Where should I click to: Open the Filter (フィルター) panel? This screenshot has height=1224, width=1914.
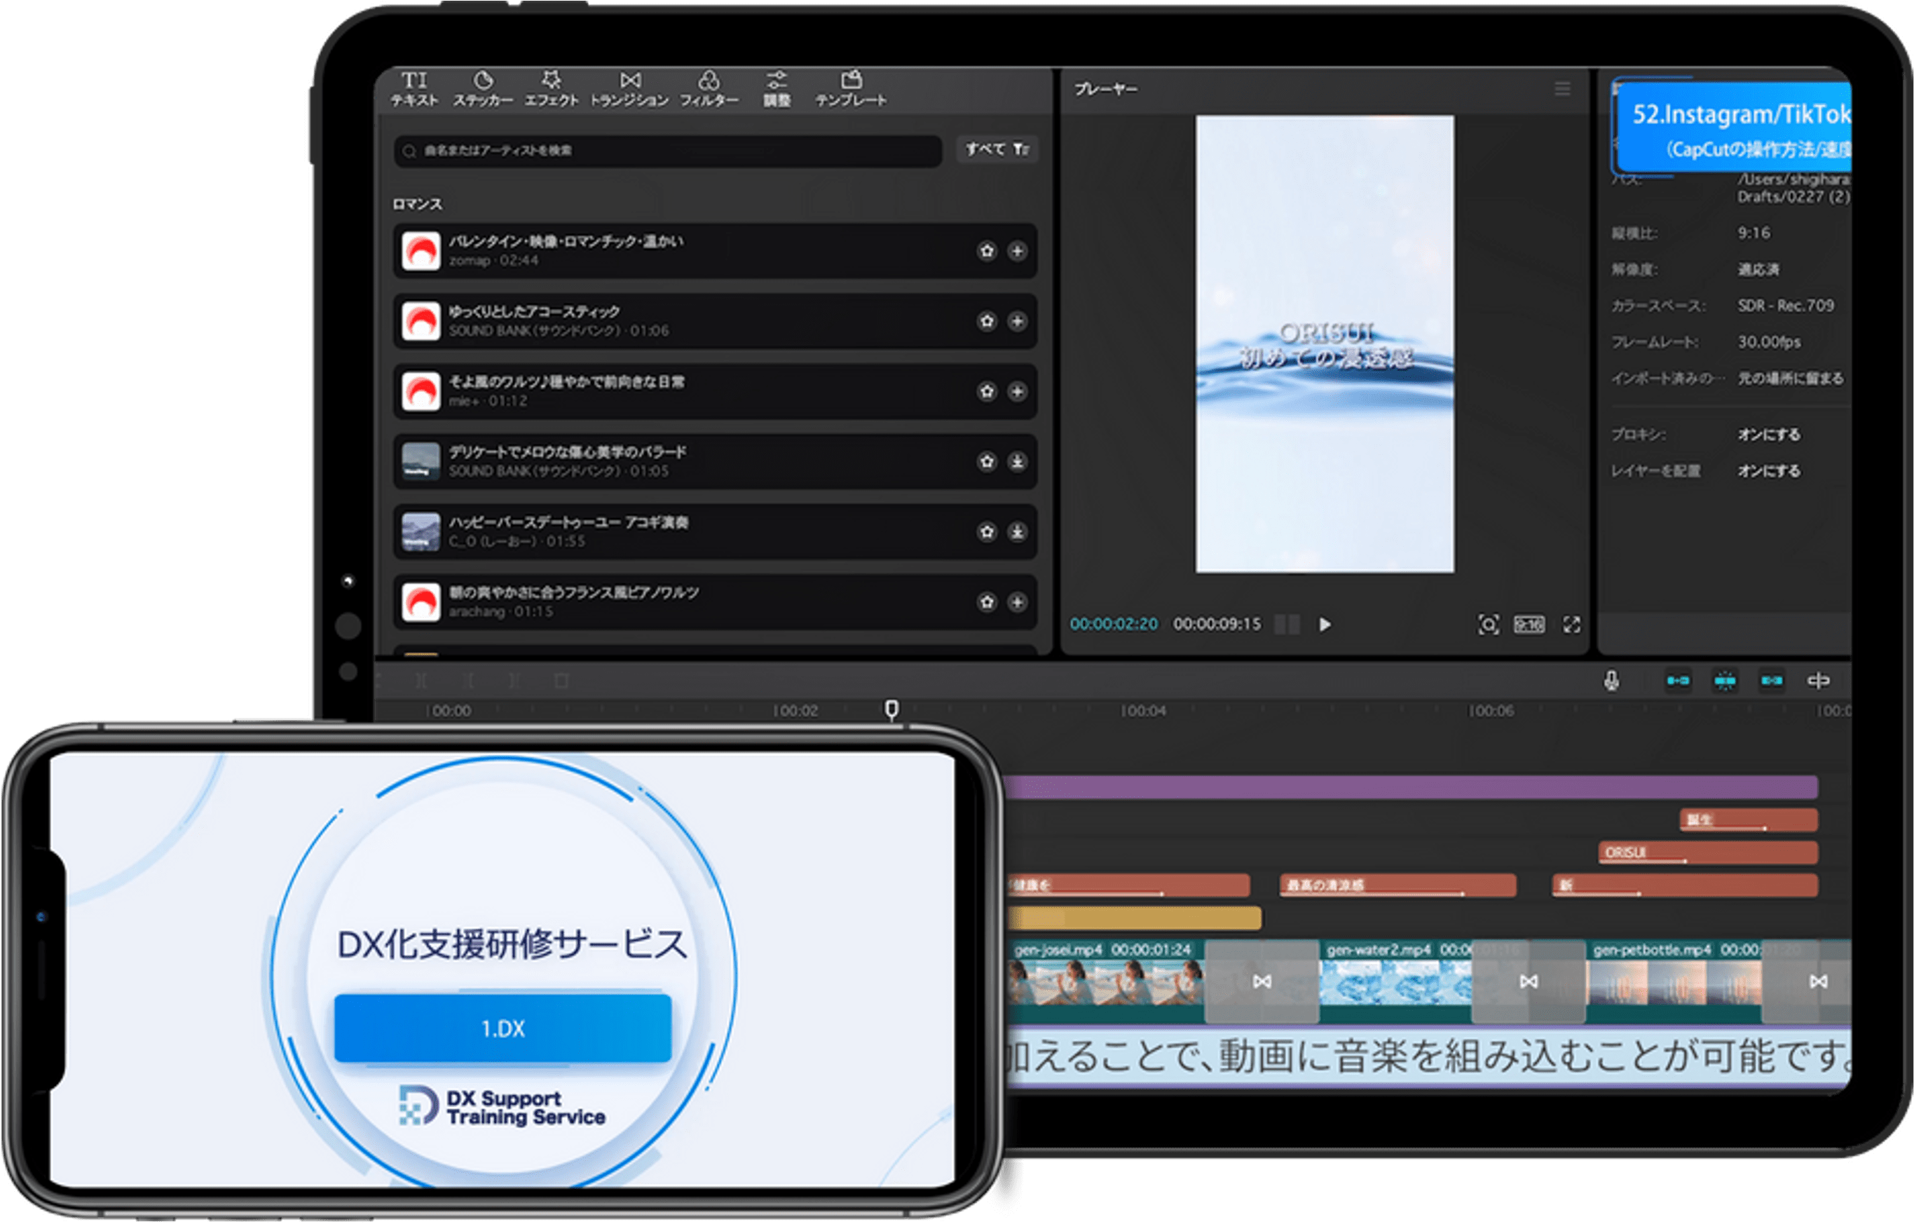(709, 89)
